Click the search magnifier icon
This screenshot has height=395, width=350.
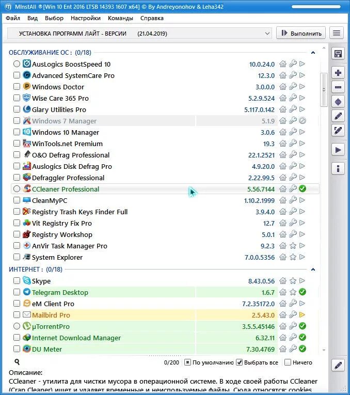pyautogui.click(x=17, y=362)
